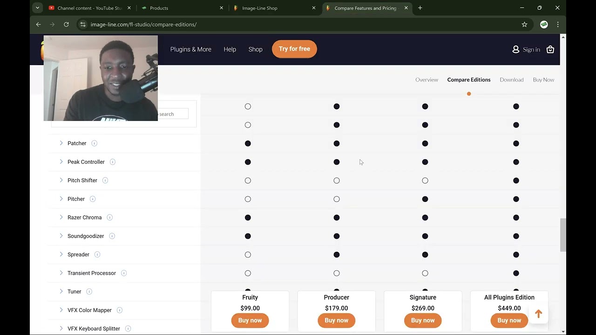Open the Shop menu
The height and width of the screenshot is (335, 596).
[256, 49]
